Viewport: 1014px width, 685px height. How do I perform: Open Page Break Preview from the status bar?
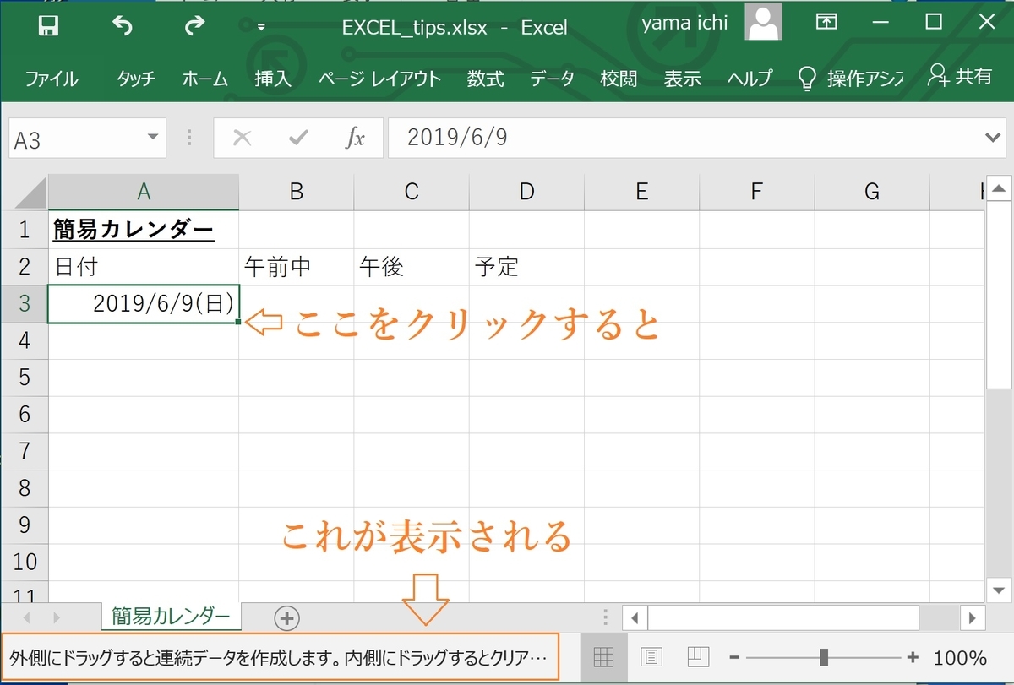click(x=699, y=656)
